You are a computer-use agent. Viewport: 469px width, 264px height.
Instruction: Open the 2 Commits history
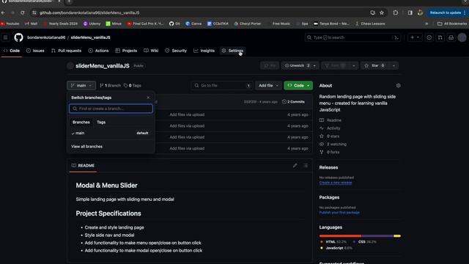tap(293, 102)
